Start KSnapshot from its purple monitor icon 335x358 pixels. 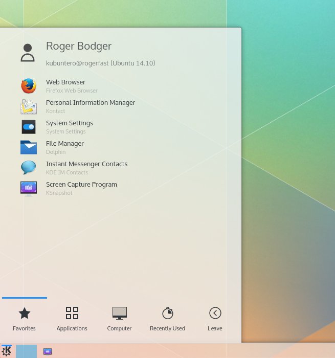[x=29, y=188]
